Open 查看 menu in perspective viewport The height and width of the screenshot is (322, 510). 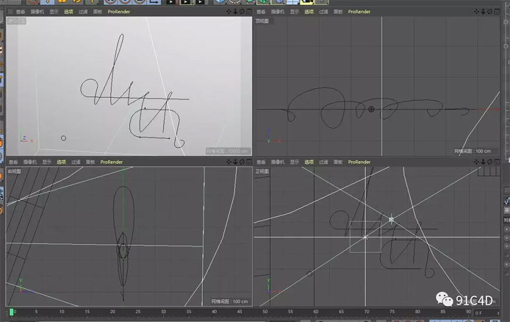click(x=21, y=12)
